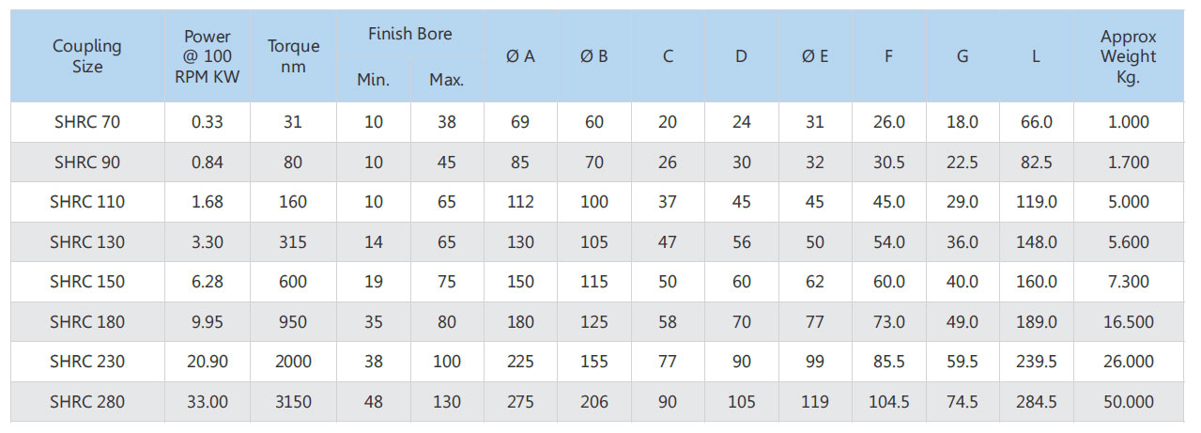Click the Power @ 100 RPM KW header

(x=207, y=56)
